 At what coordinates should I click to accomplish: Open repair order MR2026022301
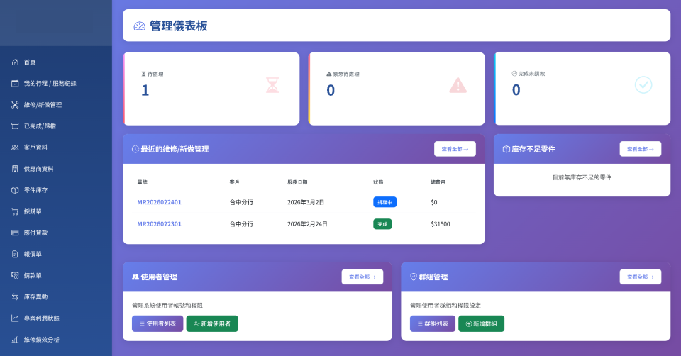pos(159,223)
